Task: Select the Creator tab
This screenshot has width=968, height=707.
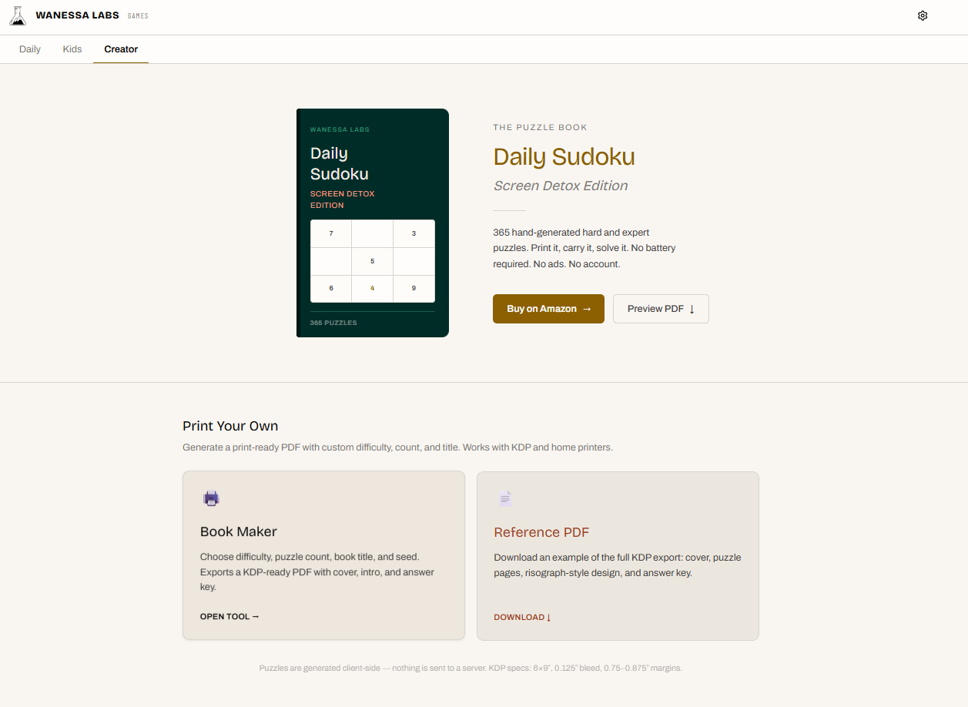Action: coord(121,49)
